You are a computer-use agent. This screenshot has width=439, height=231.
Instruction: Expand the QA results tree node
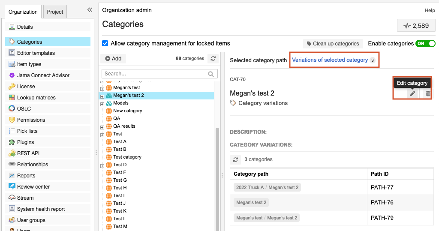pos(102,126)
